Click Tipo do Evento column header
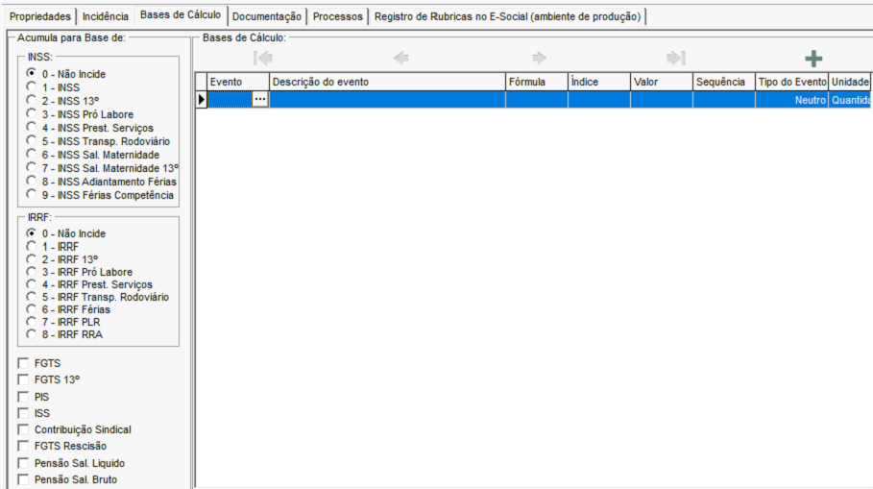The image size is (873, 489). pyautogui.click(x=791, y=82)
